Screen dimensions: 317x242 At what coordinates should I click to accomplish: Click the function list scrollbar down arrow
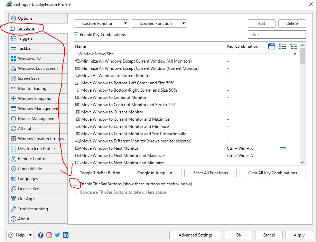pos(302,162)
